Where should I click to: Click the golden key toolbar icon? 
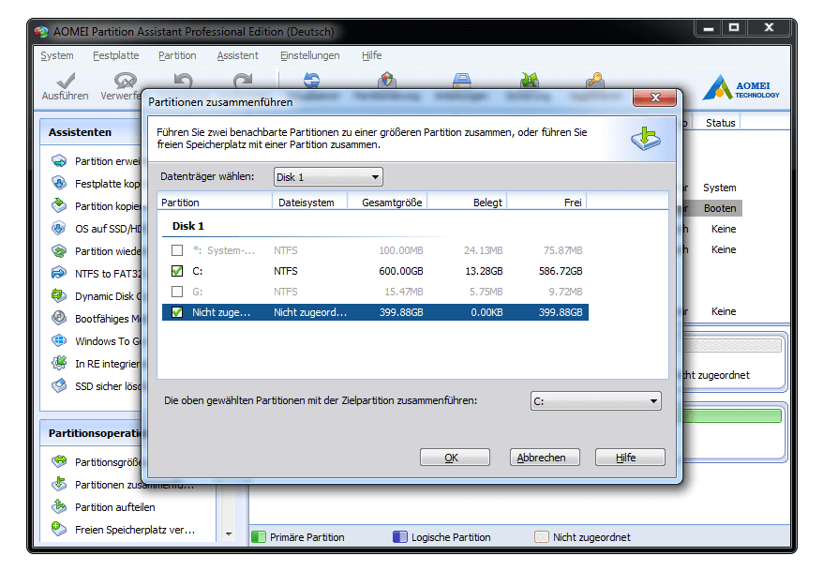(595, 81)
